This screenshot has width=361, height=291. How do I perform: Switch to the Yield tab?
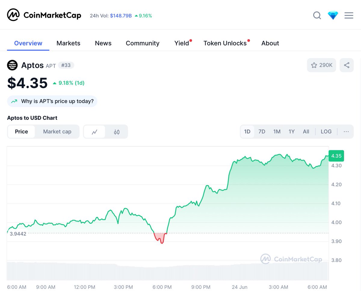tap(182, 43)
